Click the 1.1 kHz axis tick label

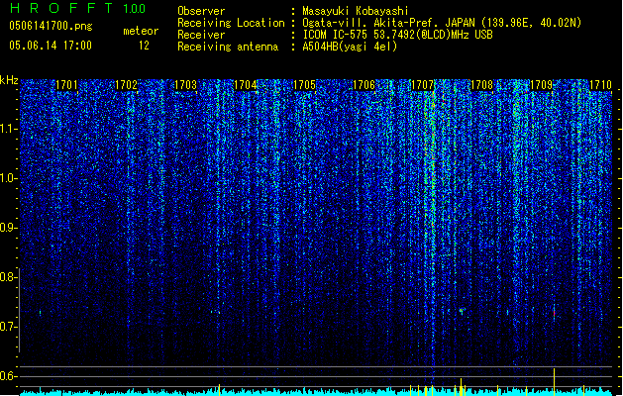pos(8,129)
